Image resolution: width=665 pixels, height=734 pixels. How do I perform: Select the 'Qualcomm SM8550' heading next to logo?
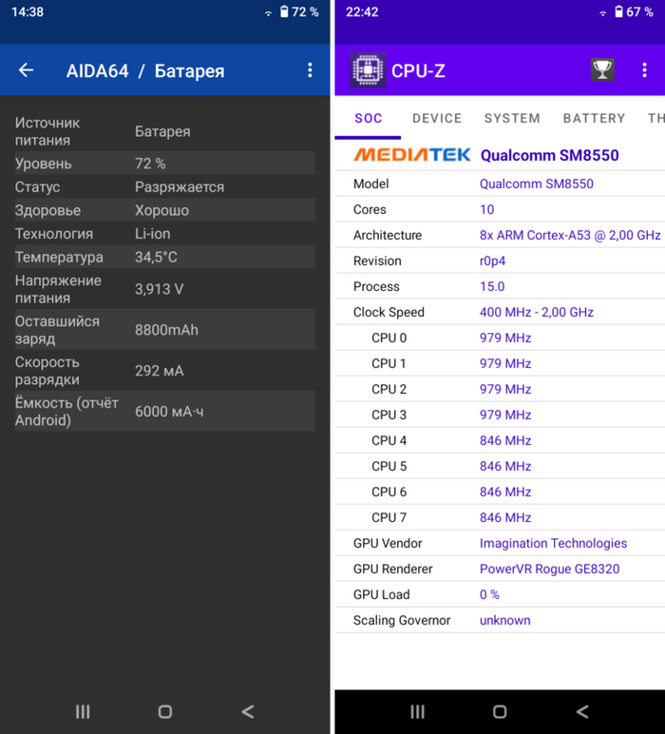549,155
